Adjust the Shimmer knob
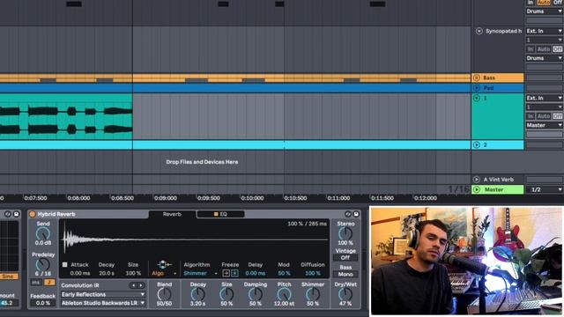564x317 pixels. [x=313, y=294]
